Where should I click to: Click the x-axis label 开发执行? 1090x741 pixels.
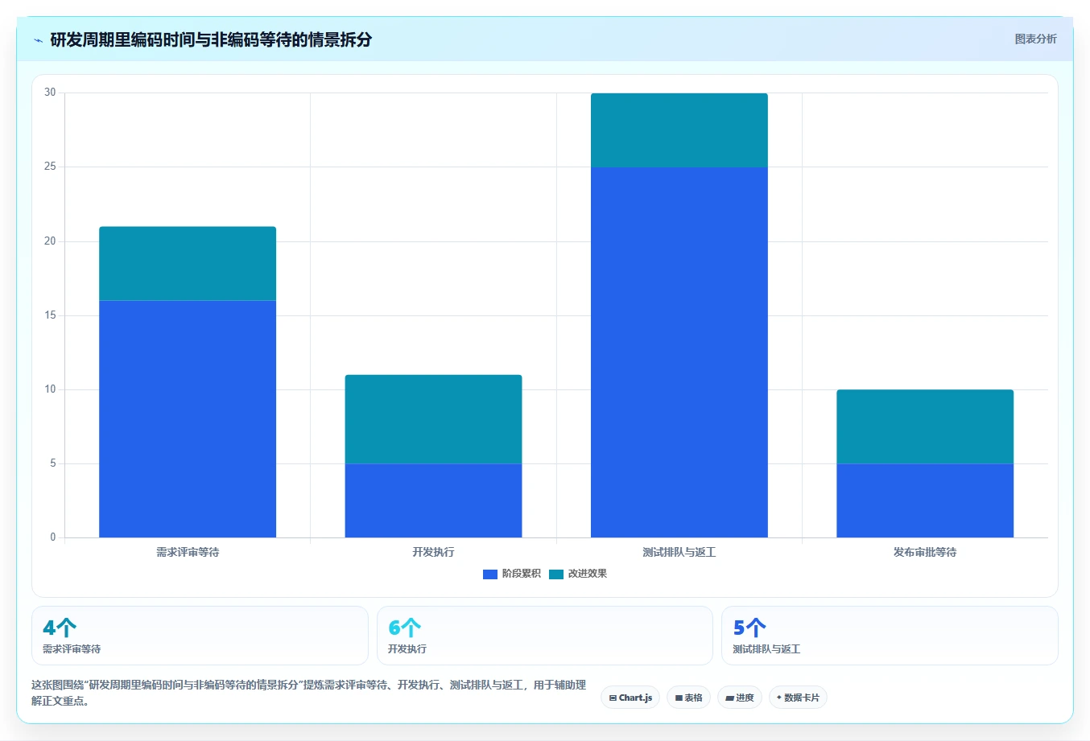[433, 552]
